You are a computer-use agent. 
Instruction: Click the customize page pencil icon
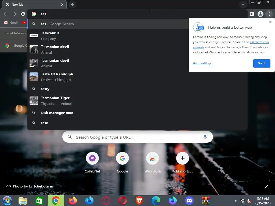pos(266,187)
